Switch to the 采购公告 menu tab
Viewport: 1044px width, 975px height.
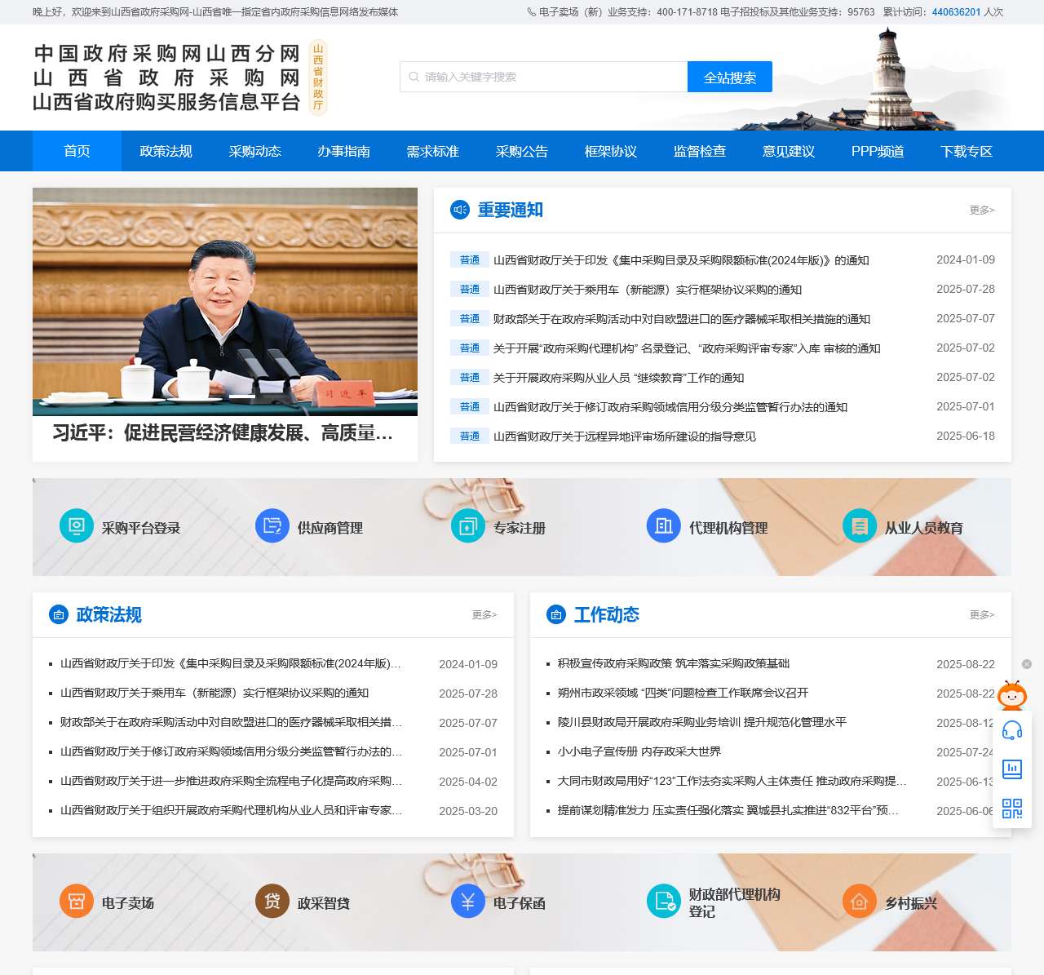click(522, 151)
